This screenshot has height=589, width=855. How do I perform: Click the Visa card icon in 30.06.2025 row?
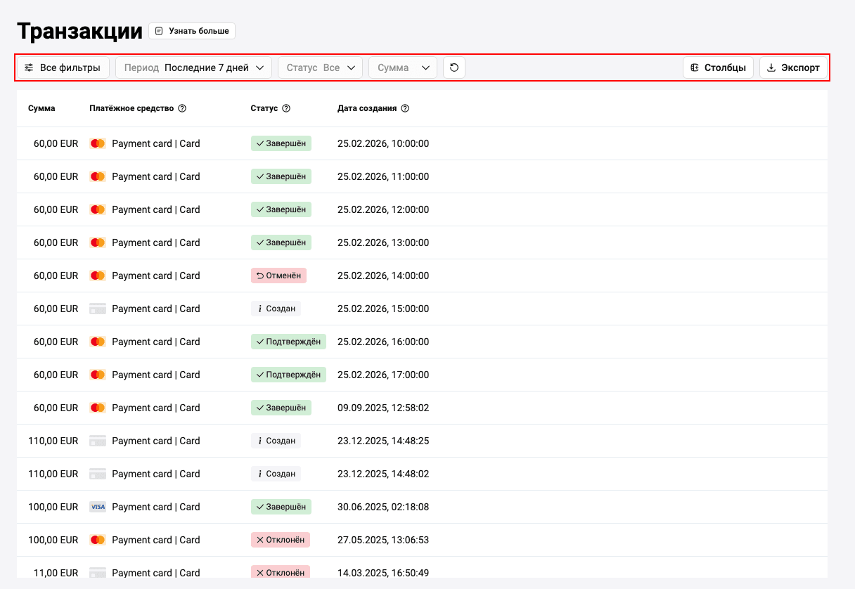click(x=98, y=507)
